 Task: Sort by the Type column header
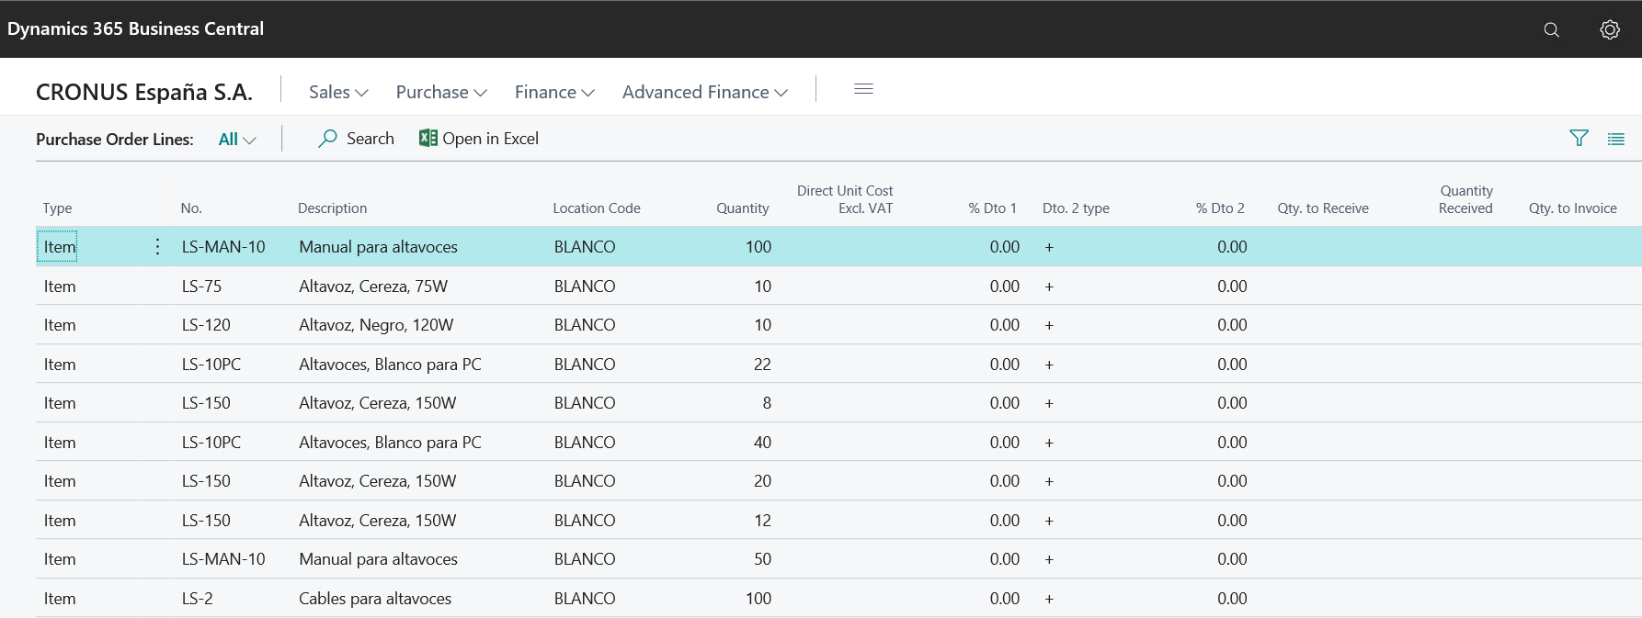point(57,208)
